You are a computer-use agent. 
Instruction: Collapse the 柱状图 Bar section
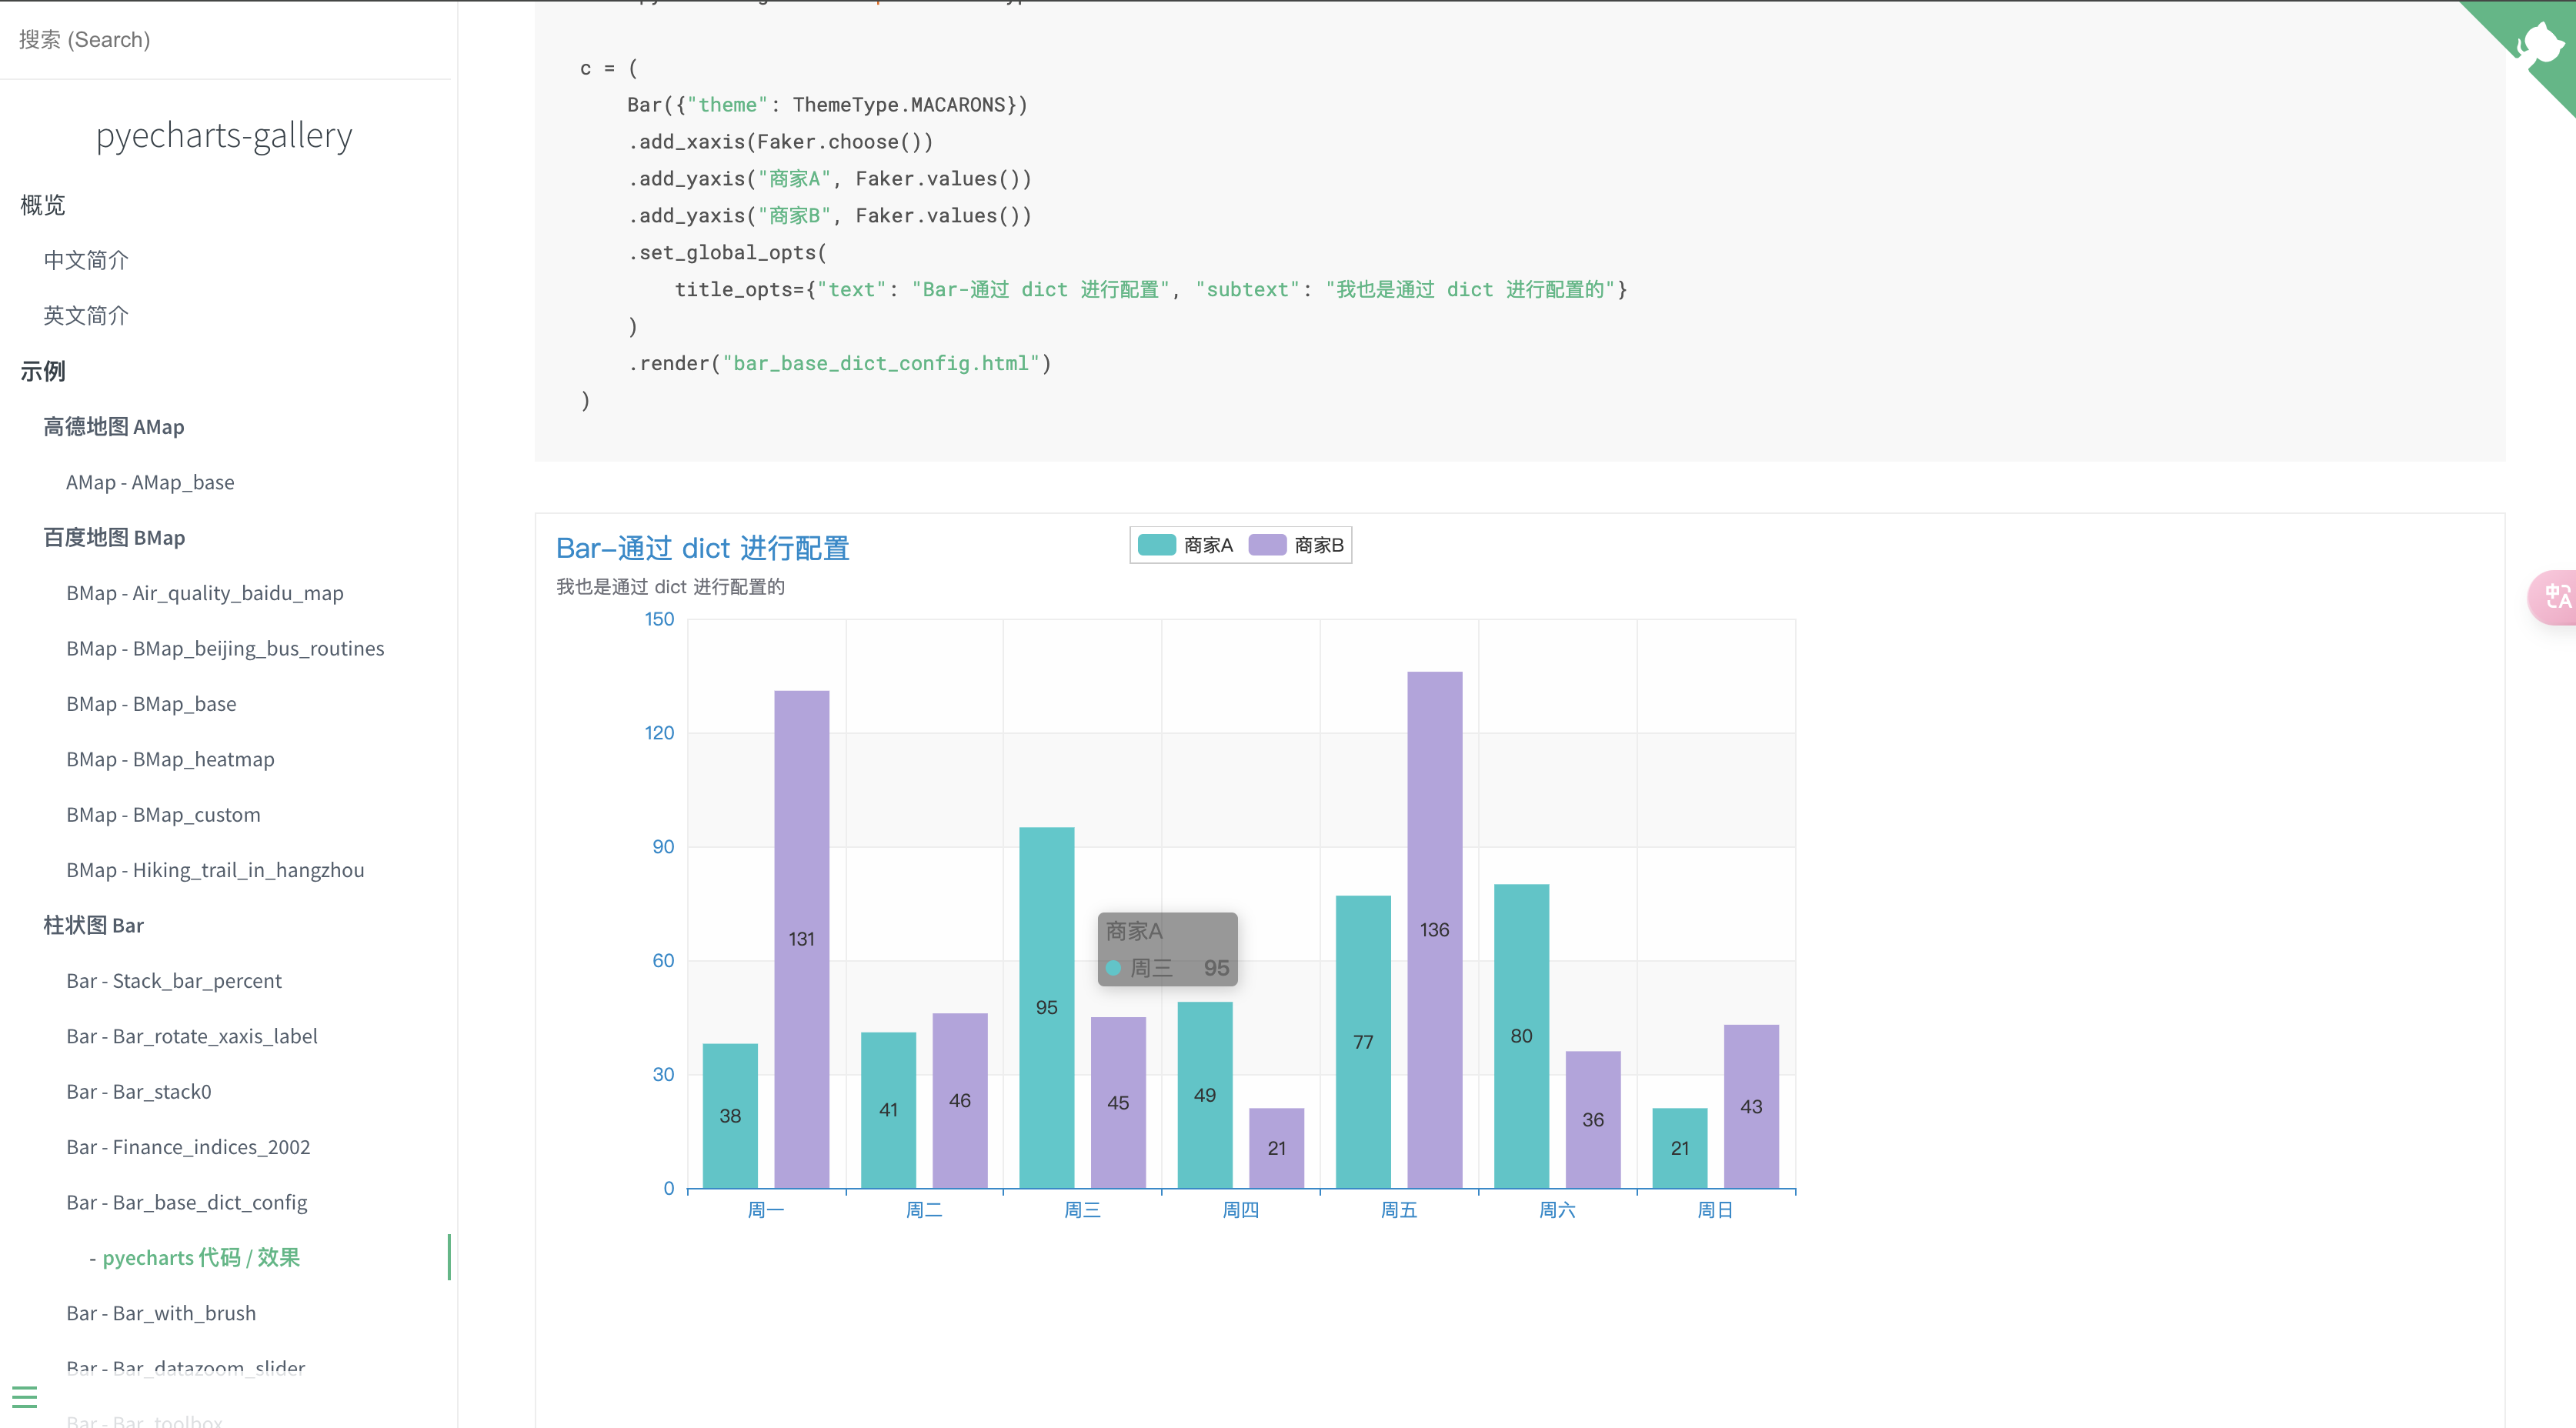pos(93,926)
